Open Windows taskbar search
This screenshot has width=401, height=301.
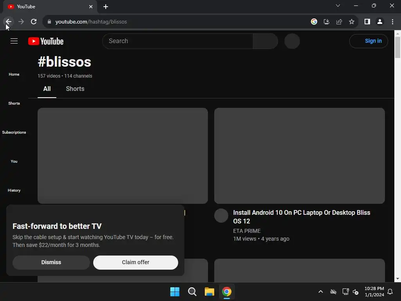pyautogui.click(x=192, y=292)
